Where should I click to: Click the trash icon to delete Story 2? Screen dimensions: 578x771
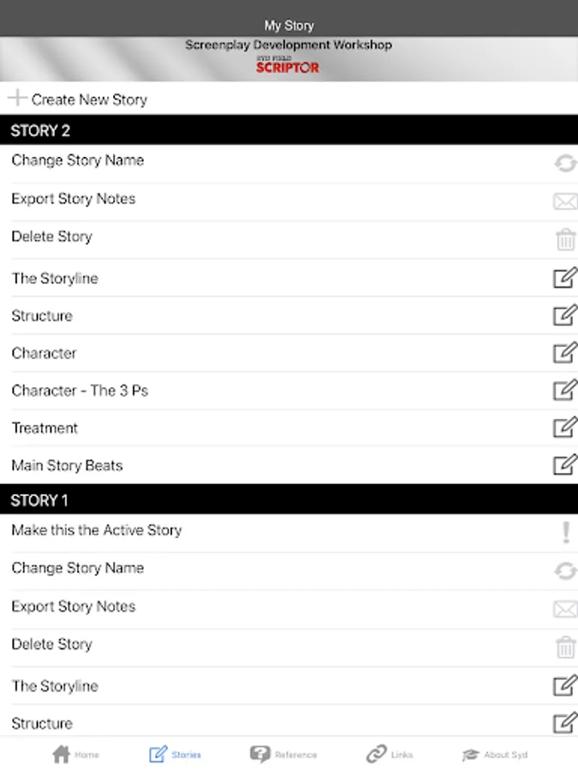(565, 239)
